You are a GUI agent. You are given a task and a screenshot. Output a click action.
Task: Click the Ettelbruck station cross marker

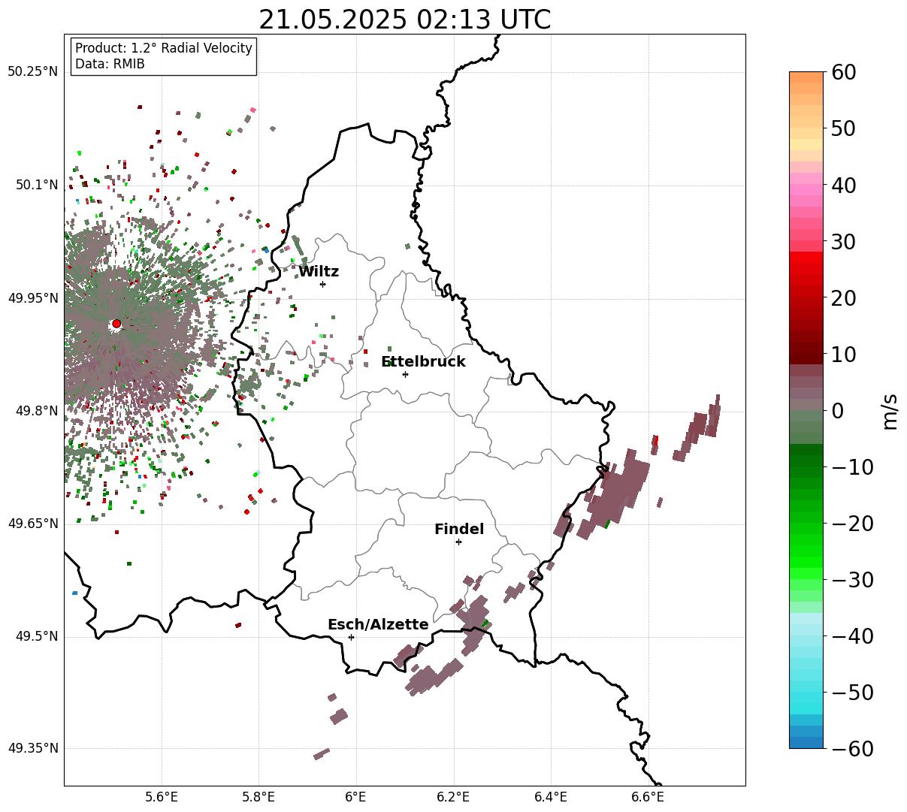(406, 374)
